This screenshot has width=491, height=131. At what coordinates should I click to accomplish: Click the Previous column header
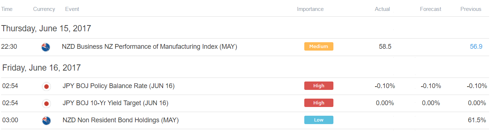click(x=471, y=9)
